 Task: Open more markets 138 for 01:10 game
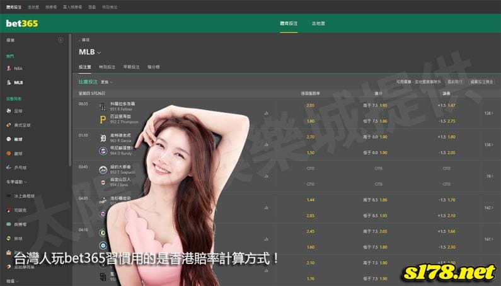pyautogui.click(x=488, y=145)
